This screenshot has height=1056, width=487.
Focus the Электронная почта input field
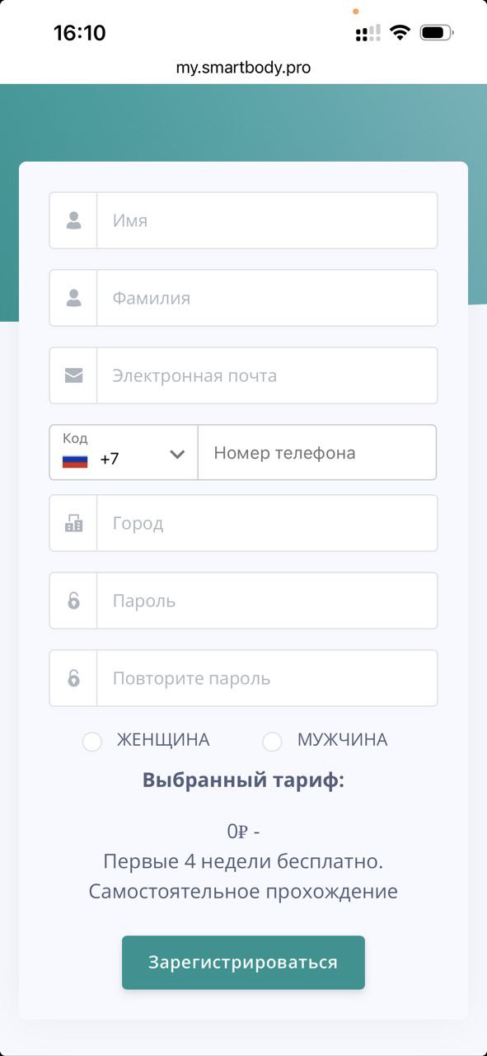pyautogui.click(x=267, y=375)
